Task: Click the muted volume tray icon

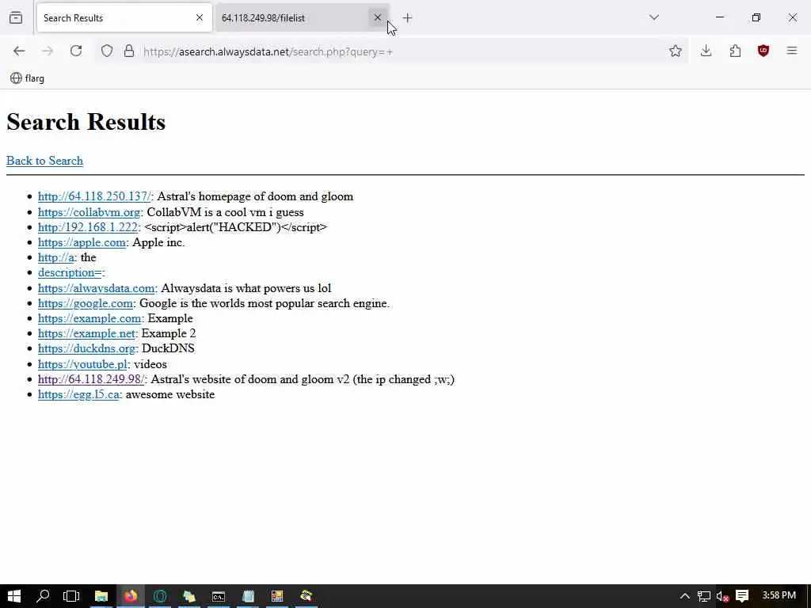Action: coord(723,596)
